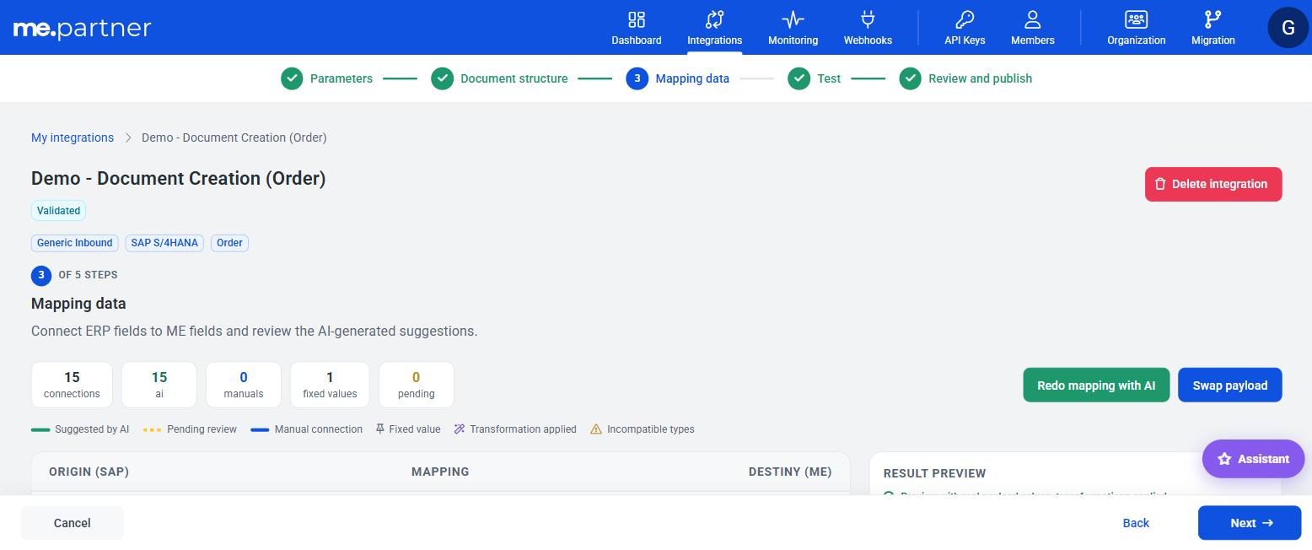Screen dimensions: 1312x550
Task: Open Migration branch icon
Action: coord(1213,19)
